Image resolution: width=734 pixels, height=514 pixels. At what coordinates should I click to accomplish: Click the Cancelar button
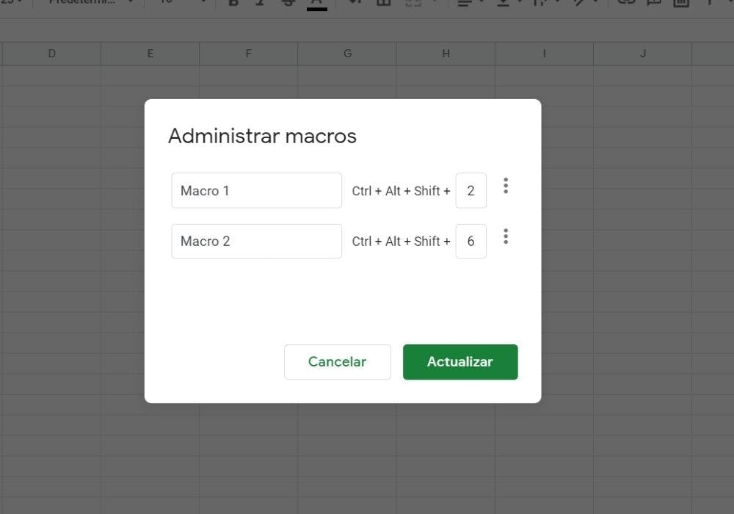[x=337, y=361]
